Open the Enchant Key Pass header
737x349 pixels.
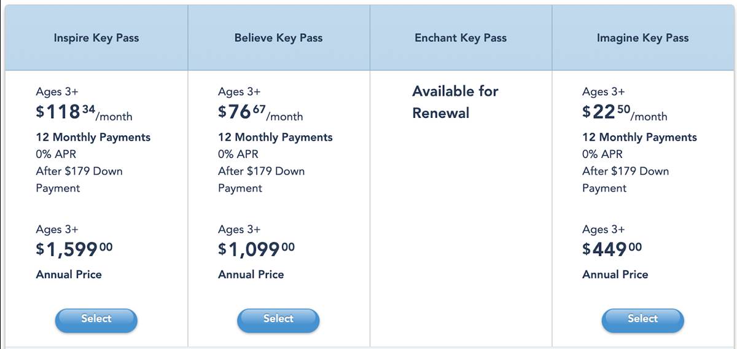click(x=461, y=38)
